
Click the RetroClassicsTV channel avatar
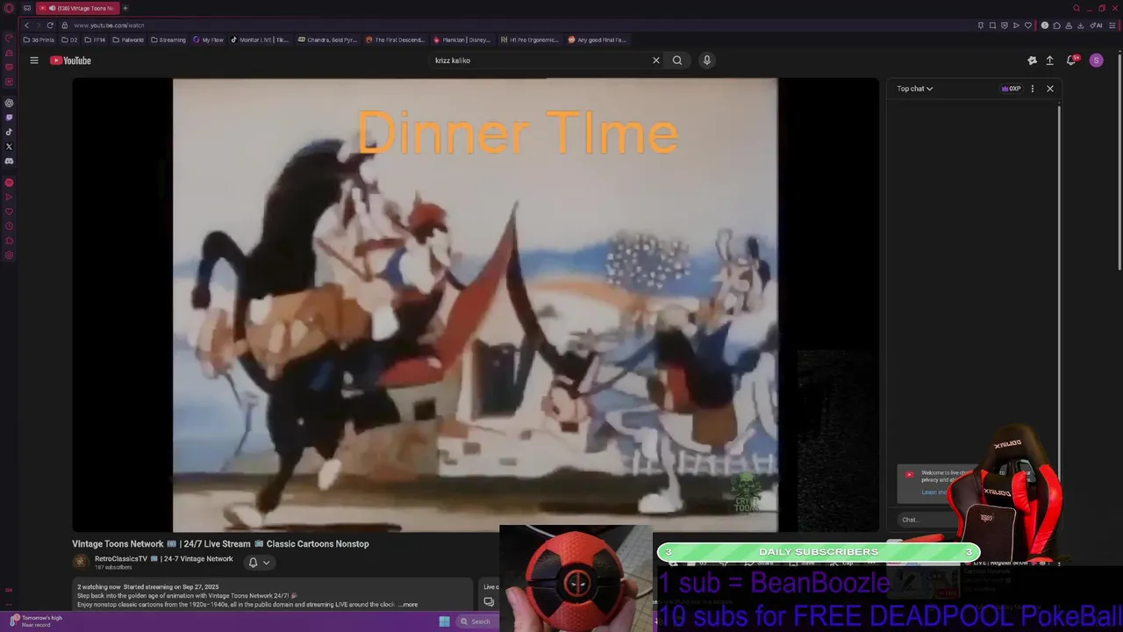click(x=81, y=562)
